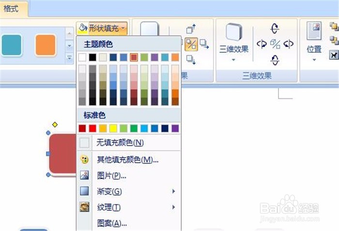
Task: Open the 形状填充 dropdown arrow
Action: click(x=123, y=28)
